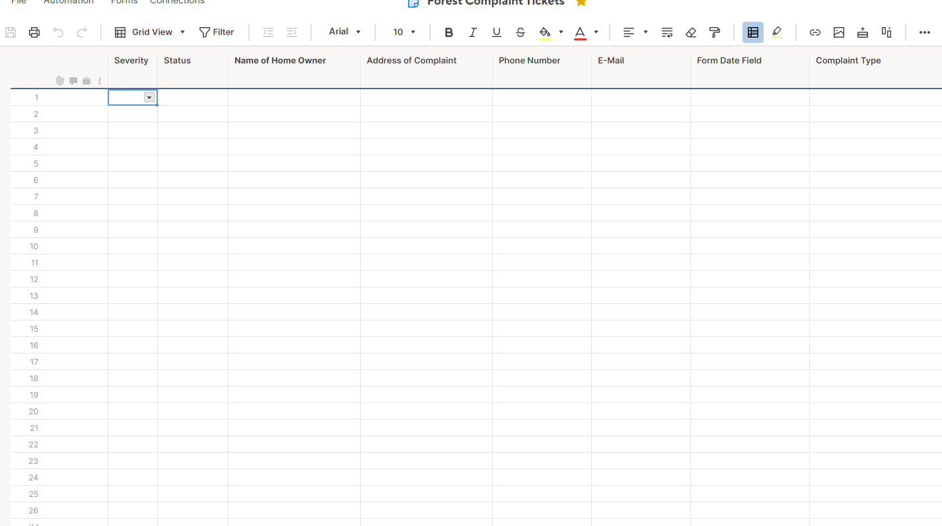Clear formatting with the eraser icon
Image resolution: width=942 pixels, height=526 pixels.
[x=691, y=32]
